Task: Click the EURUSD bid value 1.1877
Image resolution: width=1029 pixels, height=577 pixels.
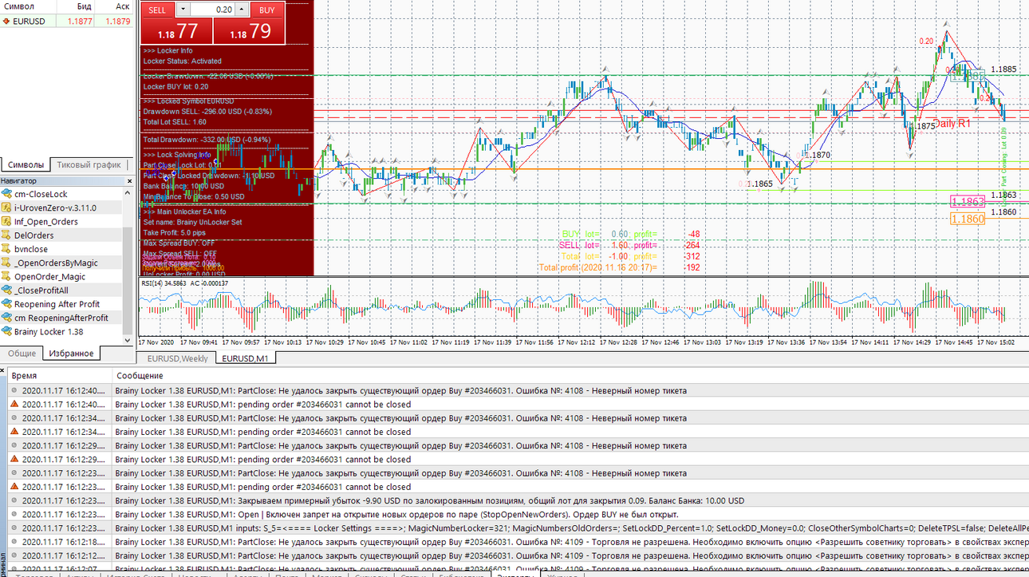Action: [x=79, y=21]
